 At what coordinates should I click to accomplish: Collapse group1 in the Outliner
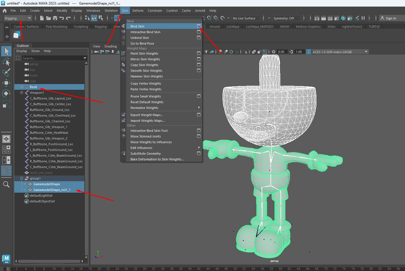22,178
